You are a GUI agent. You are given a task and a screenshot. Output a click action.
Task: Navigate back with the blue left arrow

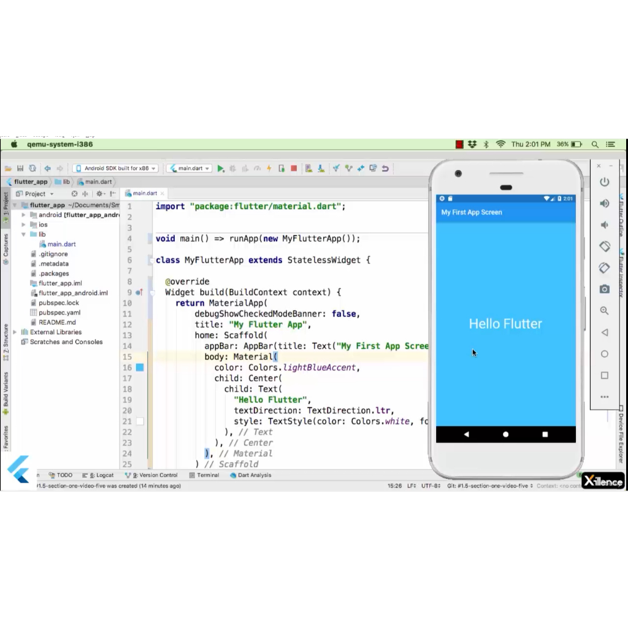click(48, 169)
